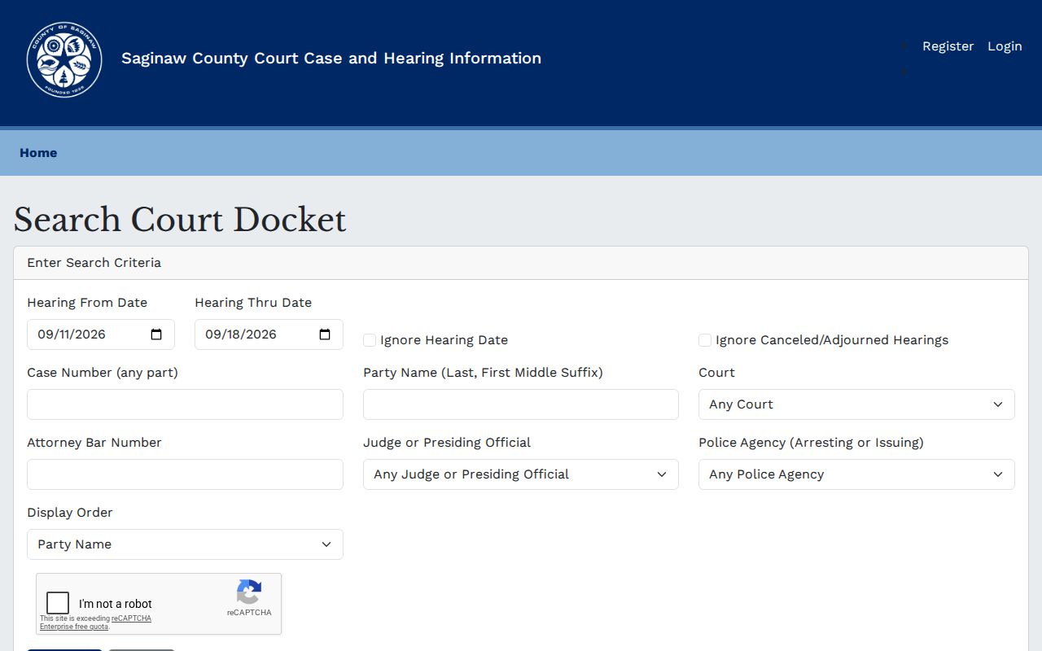This screenshot has height=651, width=1042.
Task: Select the Hearing Thru Date value 09/18/2026
Action: tap(241, 334)
